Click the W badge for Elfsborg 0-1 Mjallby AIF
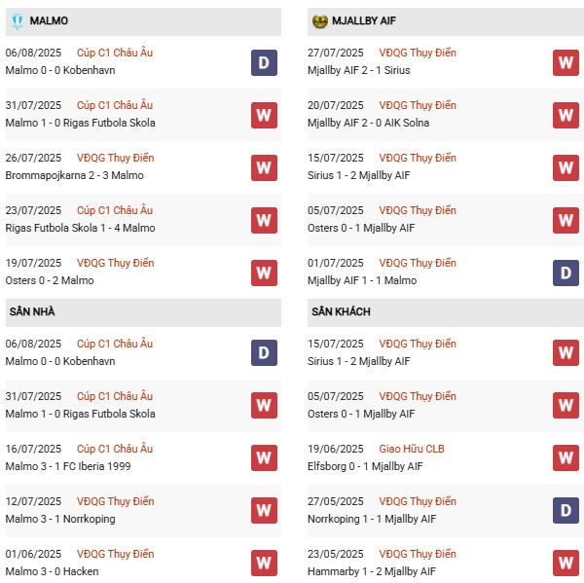The image size is (584, 583). pos(566,457)
